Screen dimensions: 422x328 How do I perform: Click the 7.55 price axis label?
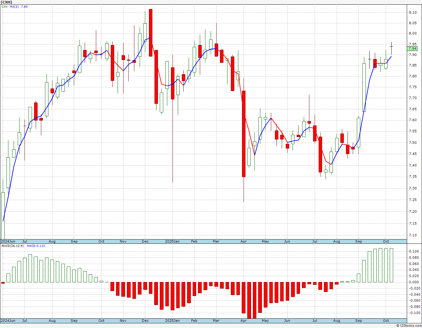(413, 131)
